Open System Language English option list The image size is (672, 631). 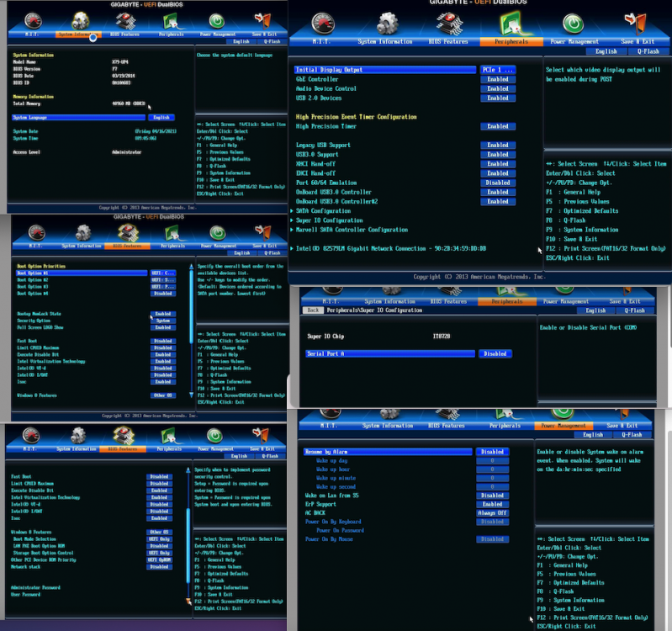coord(161,118)
